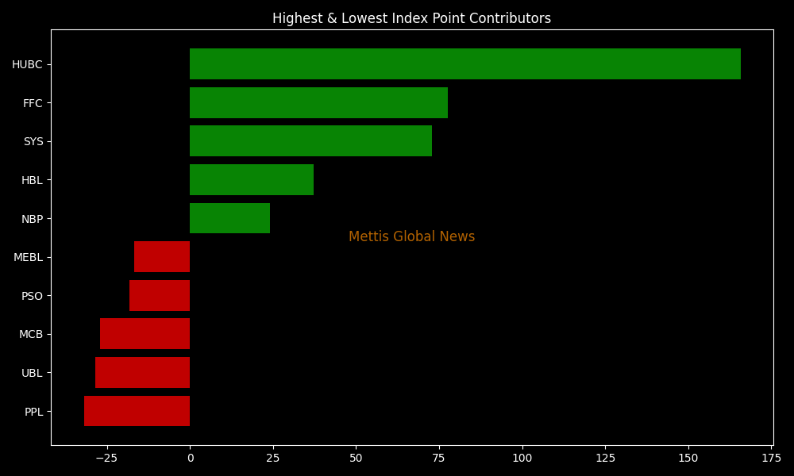The width and height of the screenshot is (794, 476).
Task: Click the green HBL bar
Action: tap(252, 179)
